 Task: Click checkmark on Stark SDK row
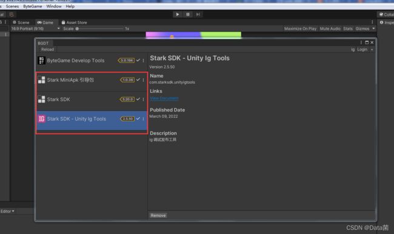(x=138, y=99)
